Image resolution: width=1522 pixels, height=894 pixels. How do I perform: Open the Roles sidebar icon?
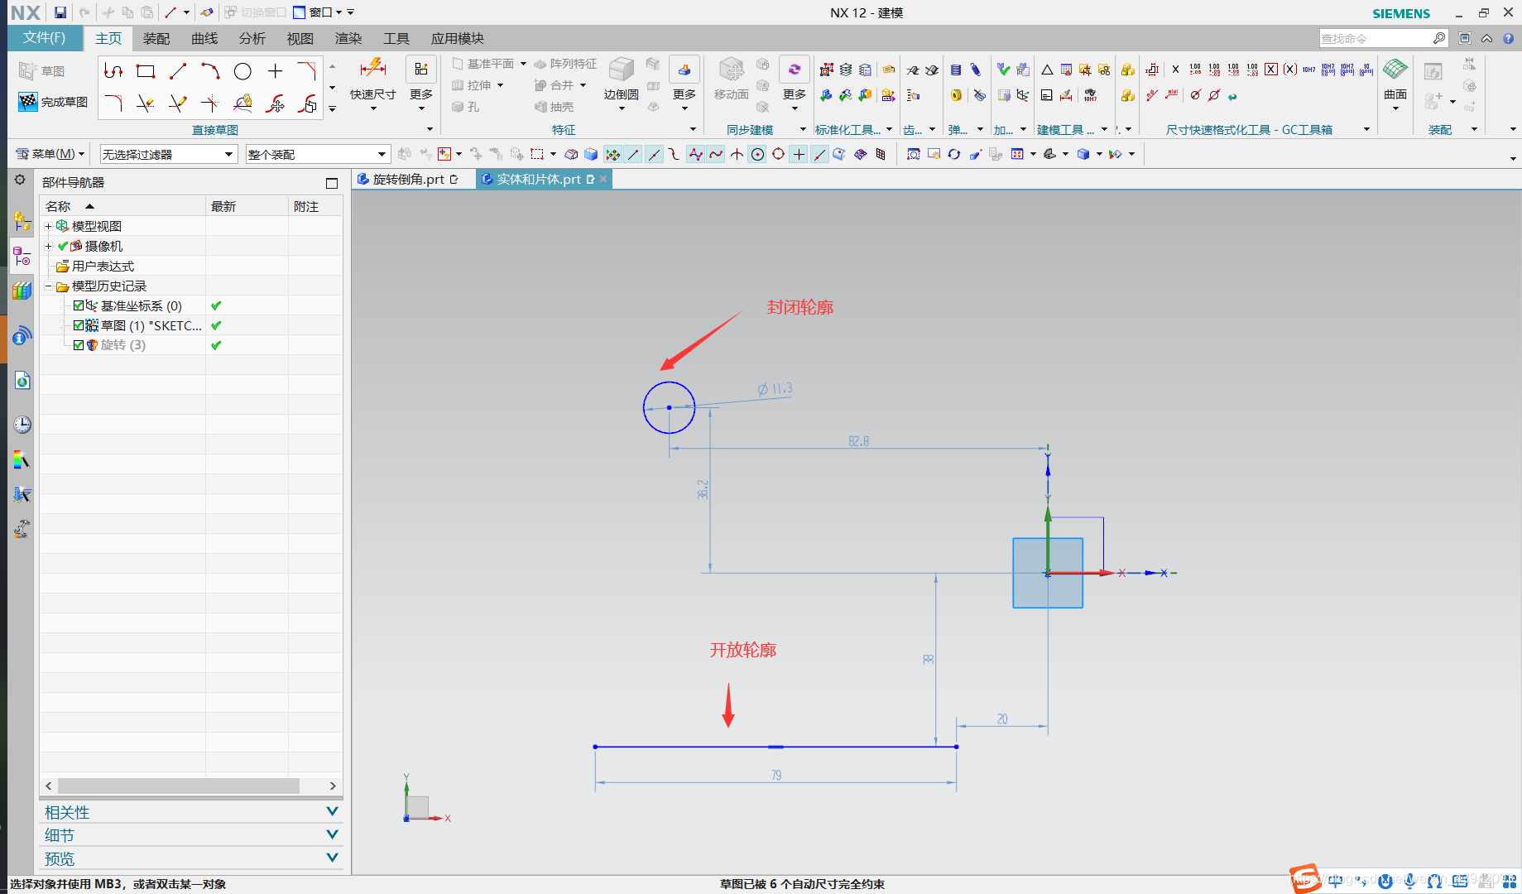point(22,528)
